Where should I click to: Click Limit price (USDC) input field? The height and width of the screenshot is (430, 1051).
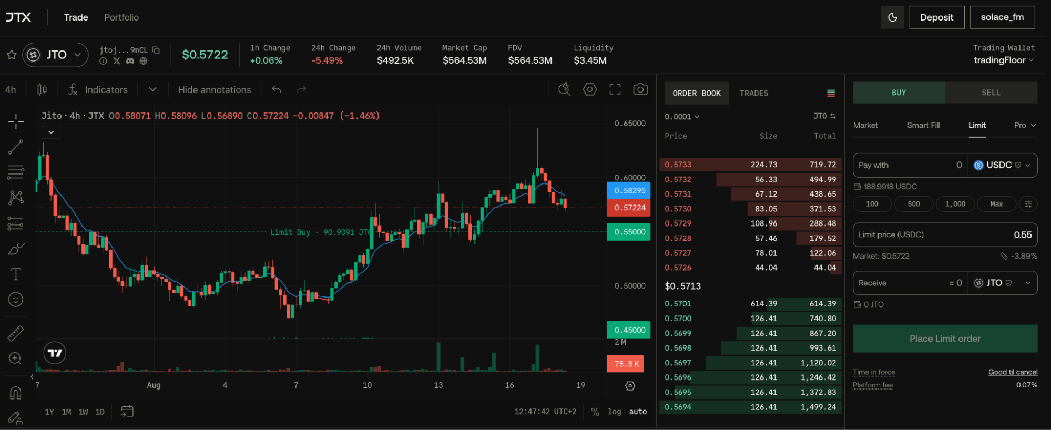tap(945, 234)
